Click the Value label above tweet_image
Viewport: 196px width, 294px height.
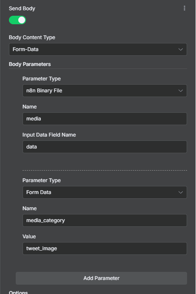29,237
